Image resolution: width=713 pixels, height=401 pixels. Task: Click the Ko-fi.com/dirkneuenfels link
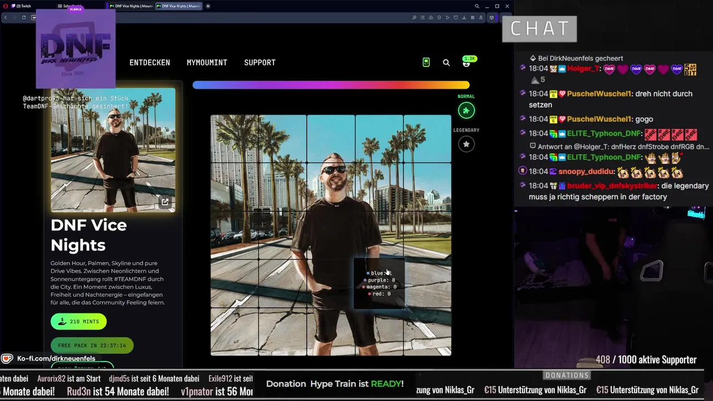[56, 359]
